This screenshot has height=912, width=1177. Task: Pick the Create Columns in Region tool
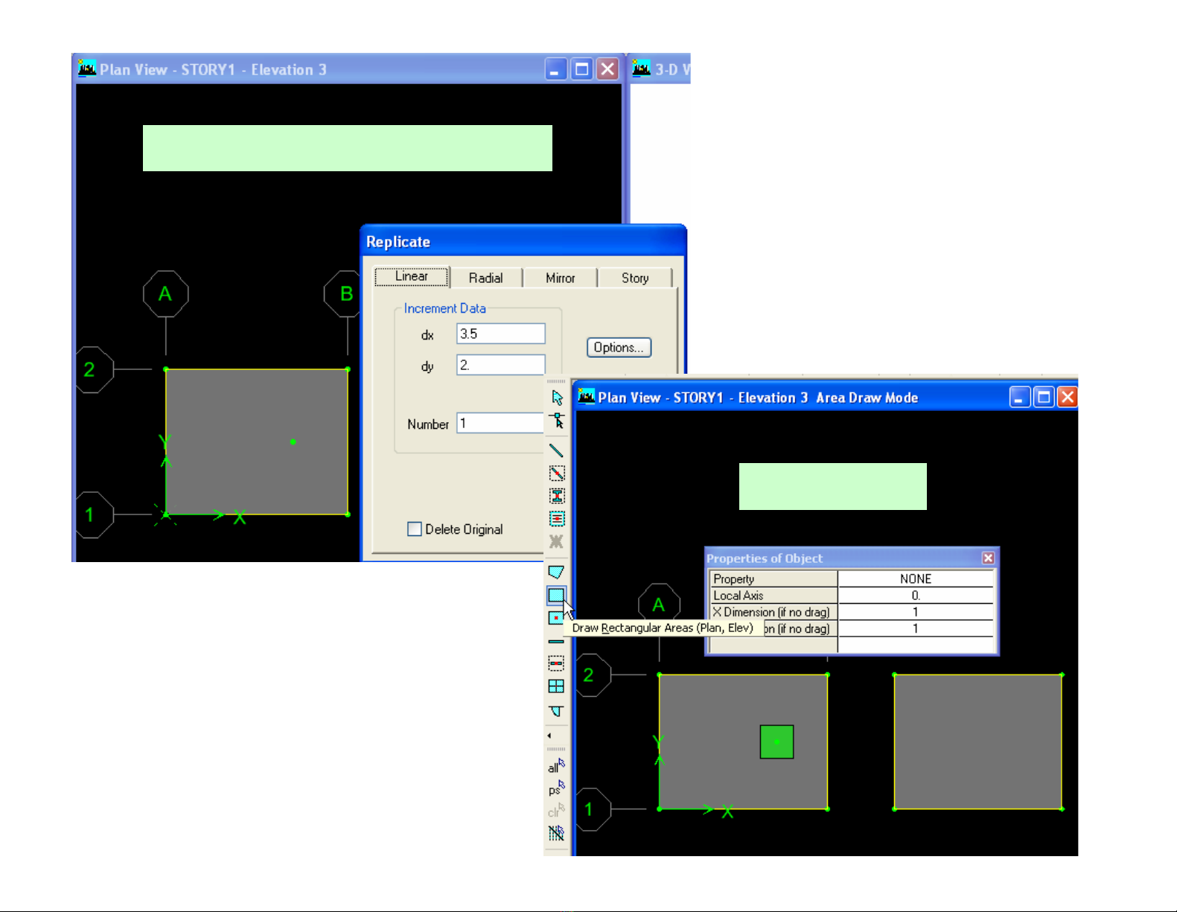tap(557, 496)
